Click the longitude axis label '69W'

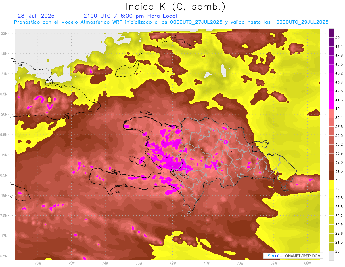[274, 263]
